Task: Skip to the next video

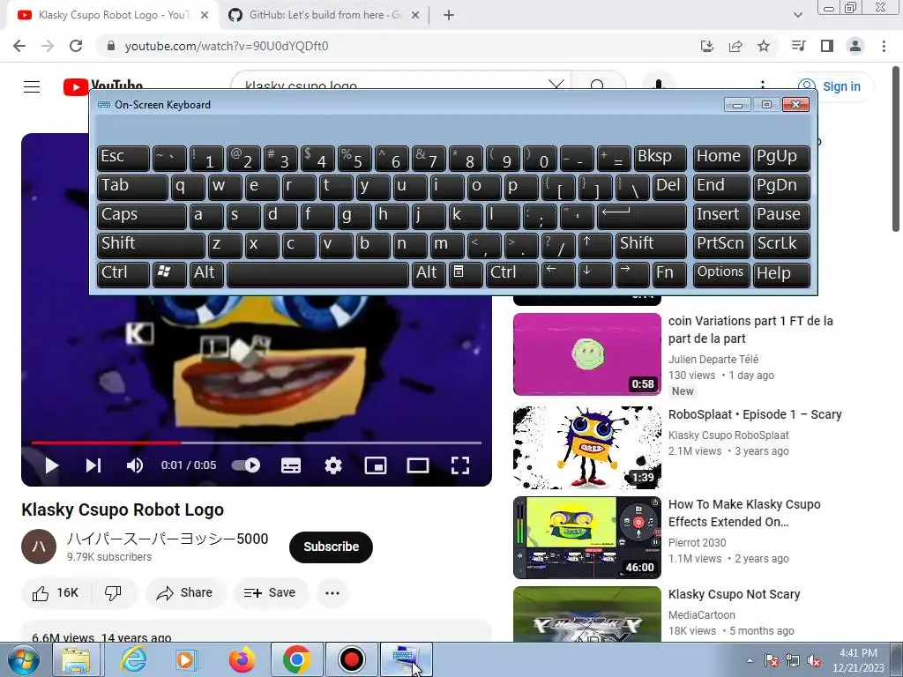Action: click(x=93, y=465)
